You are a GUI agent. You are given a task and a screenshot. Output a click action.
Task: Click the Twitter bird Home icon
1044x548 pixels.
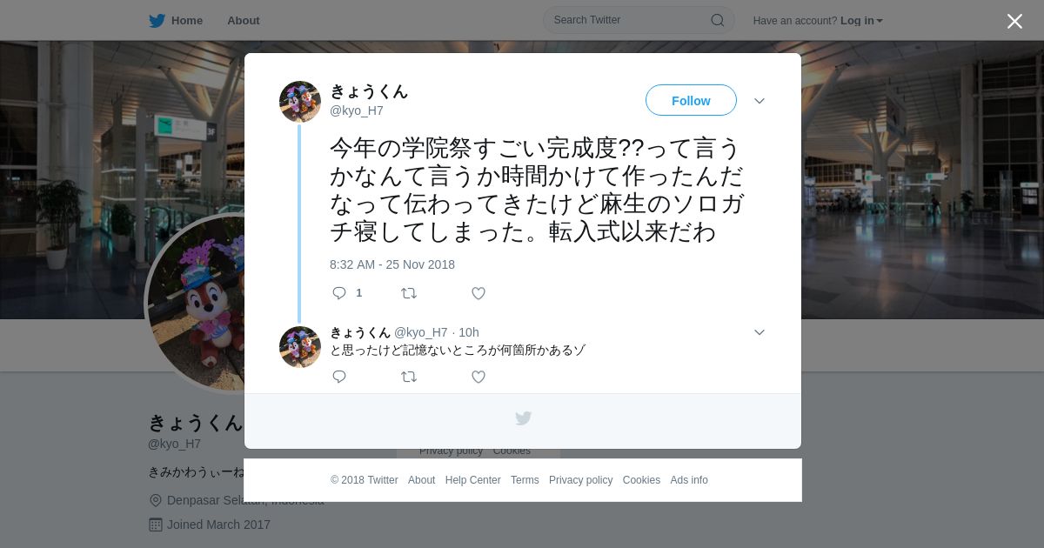(x=157, y=21)
